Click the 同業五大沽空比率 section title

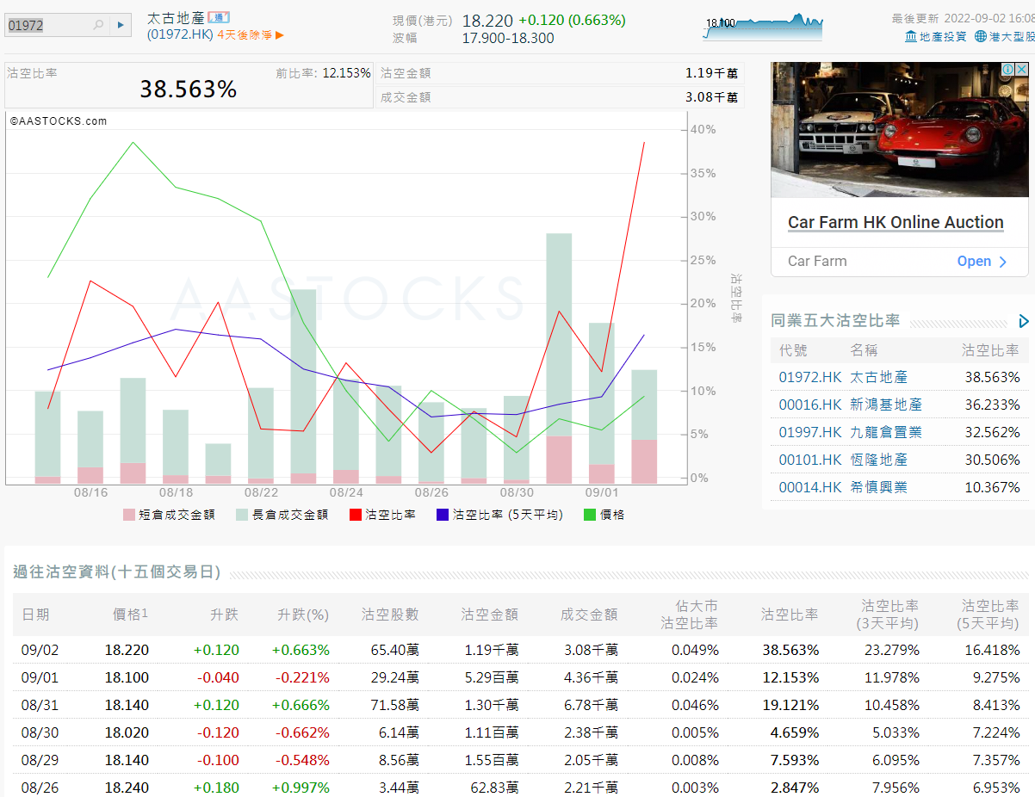[836, 321]
